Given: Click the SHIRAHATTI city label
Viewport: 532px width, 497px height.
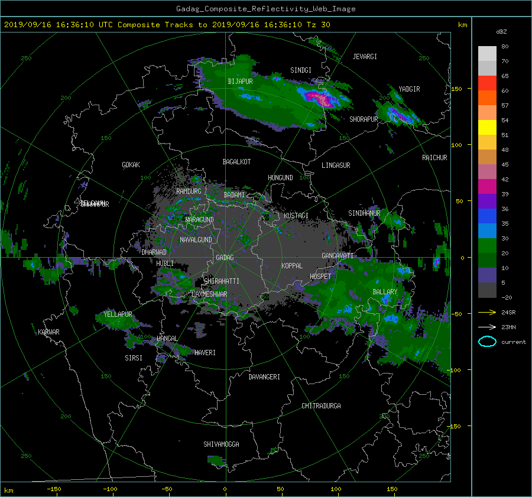Looking at the screenshot, I should 222,281.
